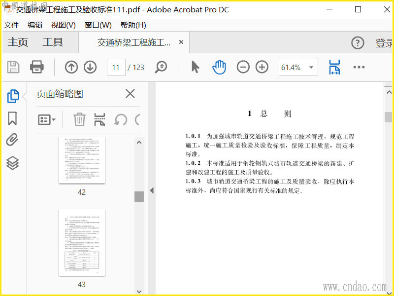Viewport: 394px width, 296px height.
Task: Click the fit-to-width scrolling icon in the toolbar
Action: [334, 67]
